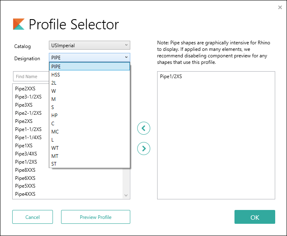This screenshot has height=236, width=287.
Task: Pick the WT designation option
Action: tap(55, 148)
